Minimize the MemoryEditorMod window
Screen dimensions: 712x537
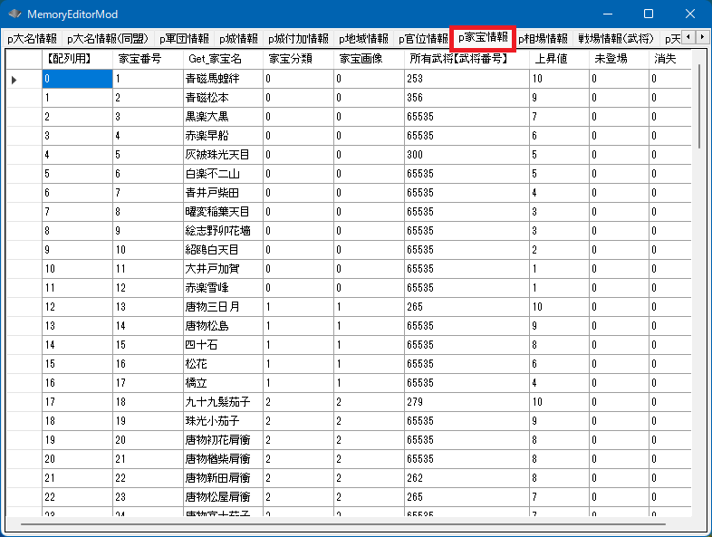coord(606,14)
